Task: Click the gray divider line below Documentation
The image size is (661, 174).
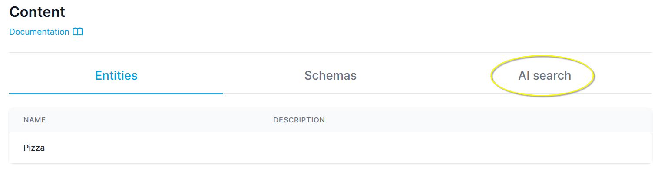Action: pos(330,52)
